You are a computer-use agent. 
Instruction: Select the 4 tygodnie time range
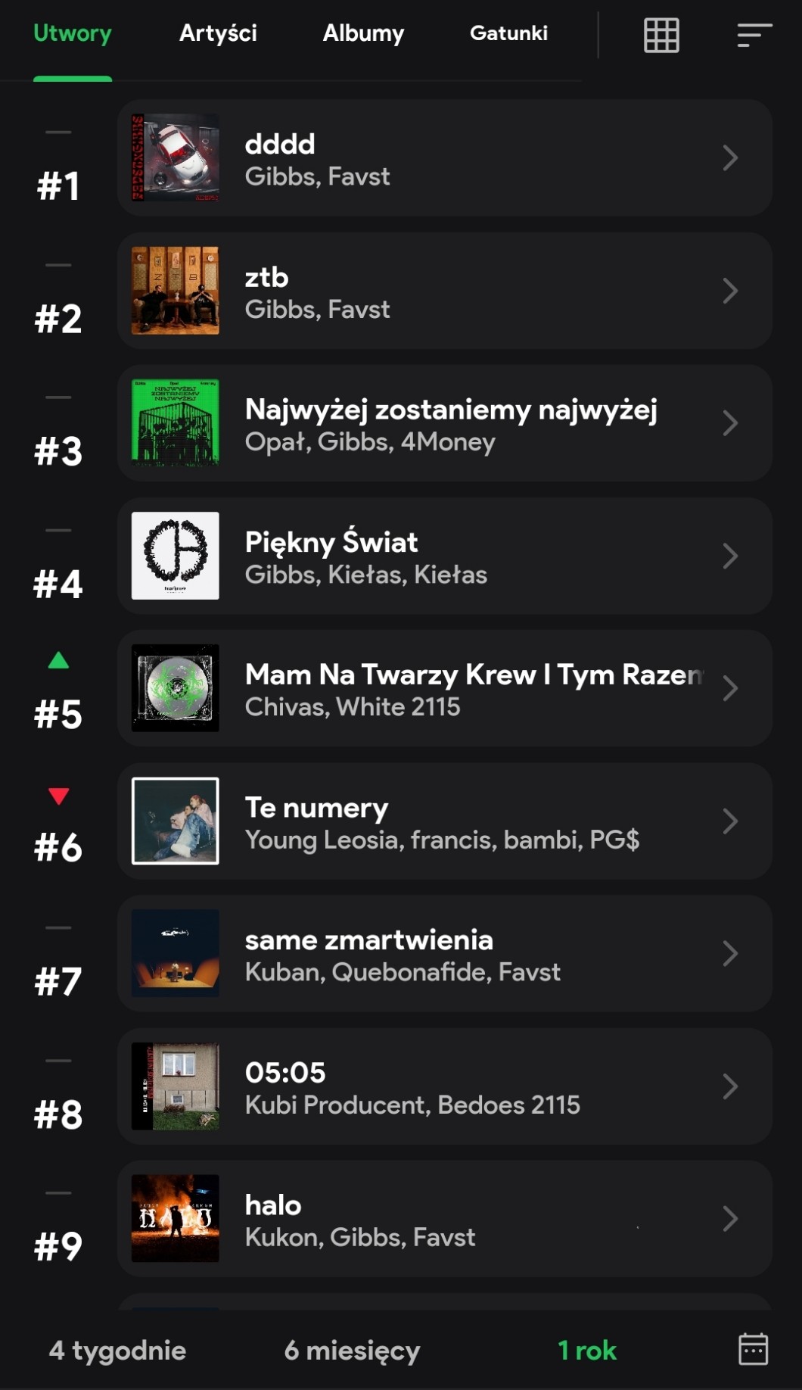(x=117, y=1350)
